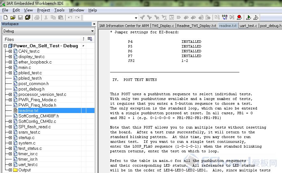
Task: Expand the uart_test.c tree node
Action: pyautogui.click(x=10, y=164)
